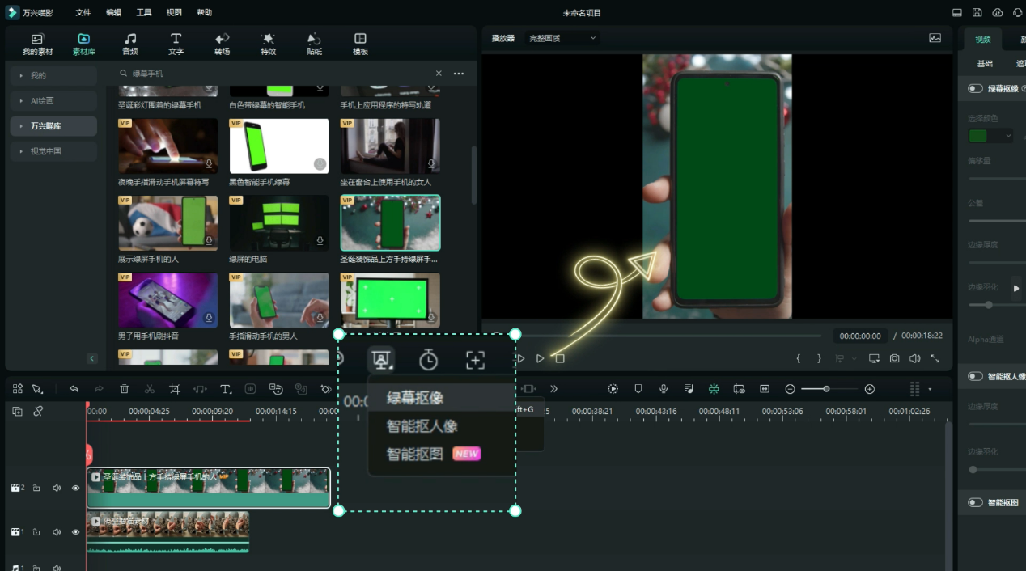1026x571 pixels.
Task: Turn on the 智能抠图 switch
Action: [975, 502]
